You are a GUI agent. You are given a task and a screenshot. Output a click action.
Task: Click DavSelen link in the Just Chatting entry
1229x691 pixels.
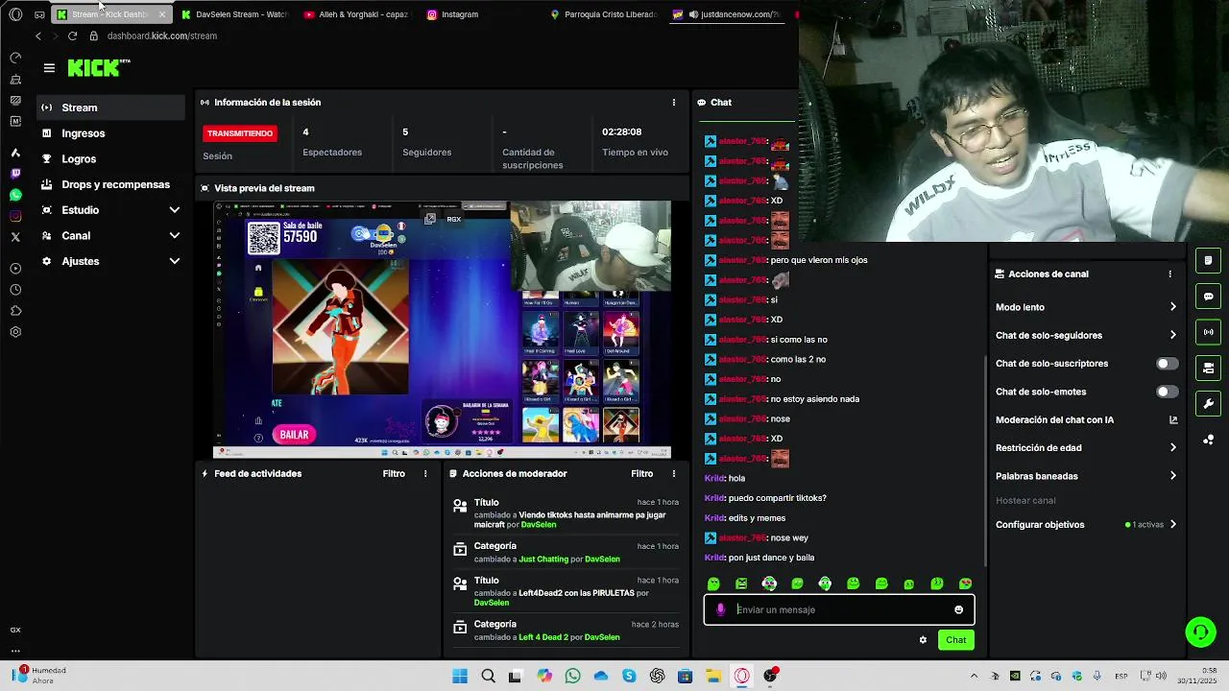(x=602, y=560)
